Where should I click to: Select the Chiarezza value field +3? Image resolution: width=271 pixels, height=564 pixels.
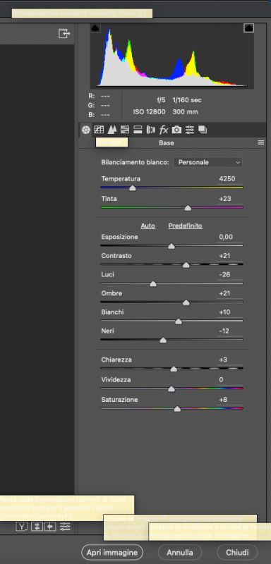pos(229,360)
